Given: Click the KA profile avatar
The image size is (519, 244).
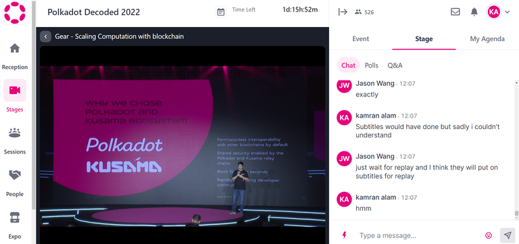Looking at the screenshot, I should pyautogui.click(x=493, y=12).
